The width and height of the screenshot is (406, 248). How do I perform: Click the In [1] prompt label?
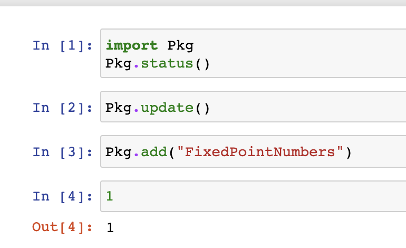point(62,46)
